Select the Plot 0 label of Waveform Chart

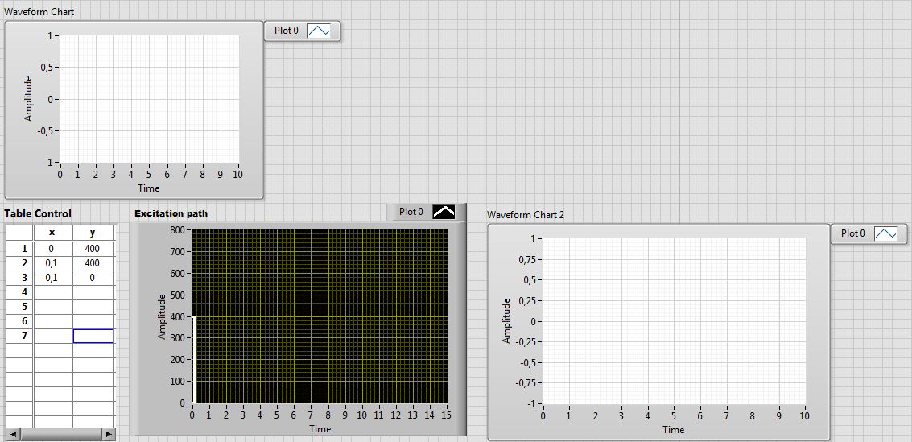point(287,31)
